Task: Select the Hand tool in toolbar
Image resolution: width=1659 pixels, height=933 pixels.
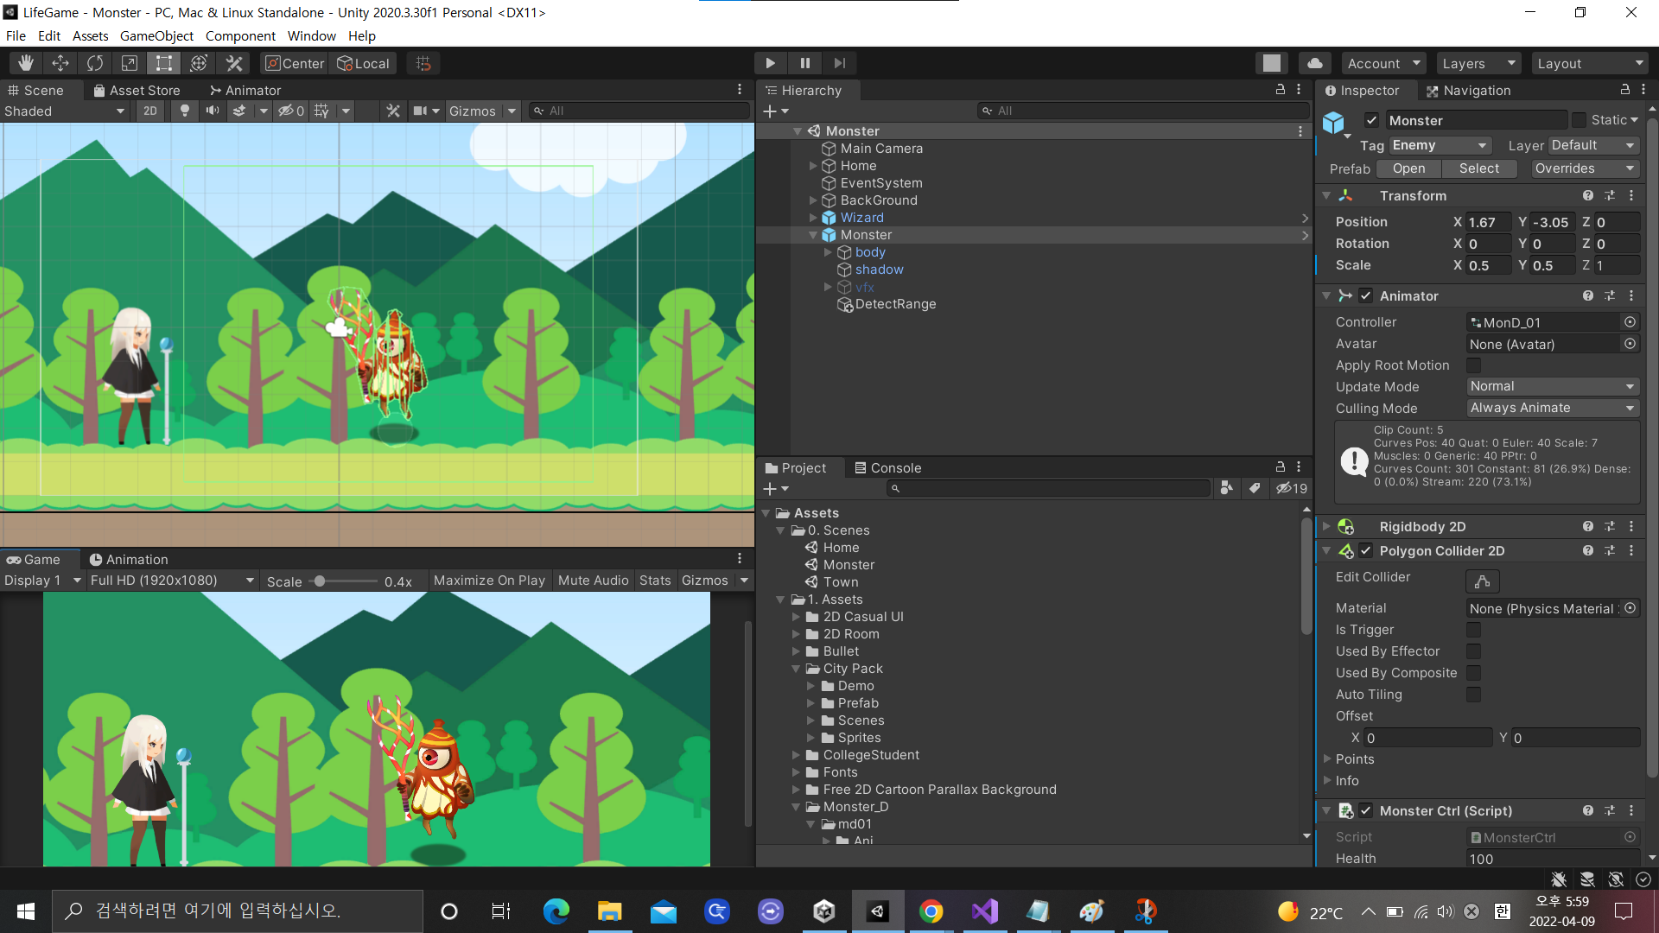Action: click(25, 62)
